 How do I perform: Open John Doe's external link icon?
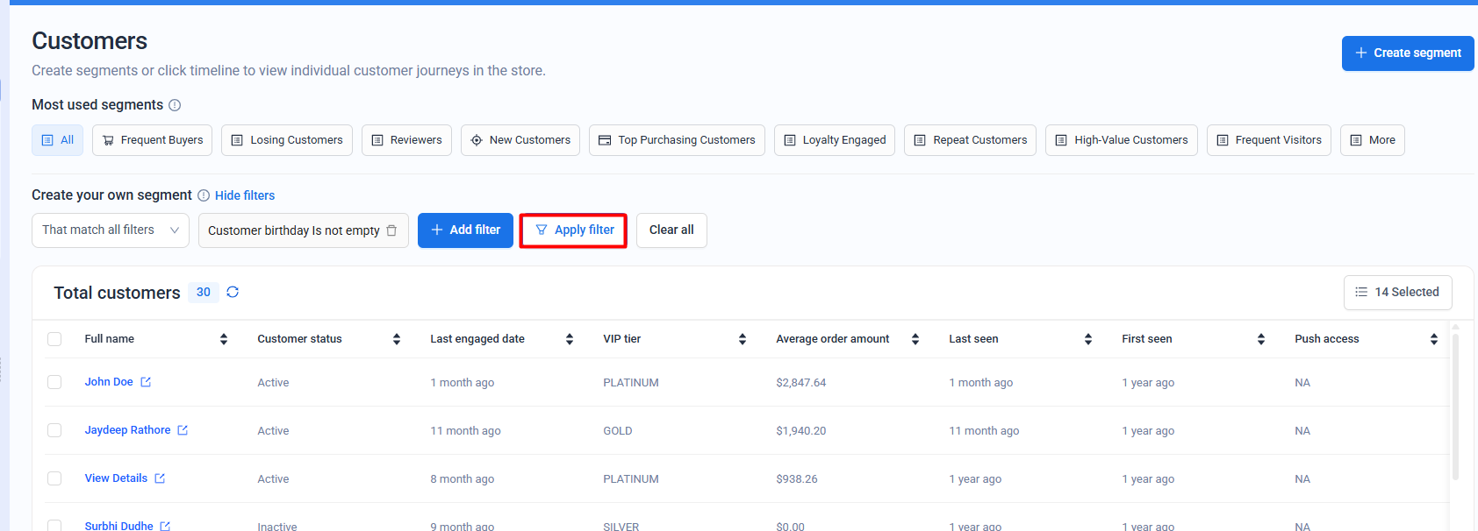click(146, 382)
